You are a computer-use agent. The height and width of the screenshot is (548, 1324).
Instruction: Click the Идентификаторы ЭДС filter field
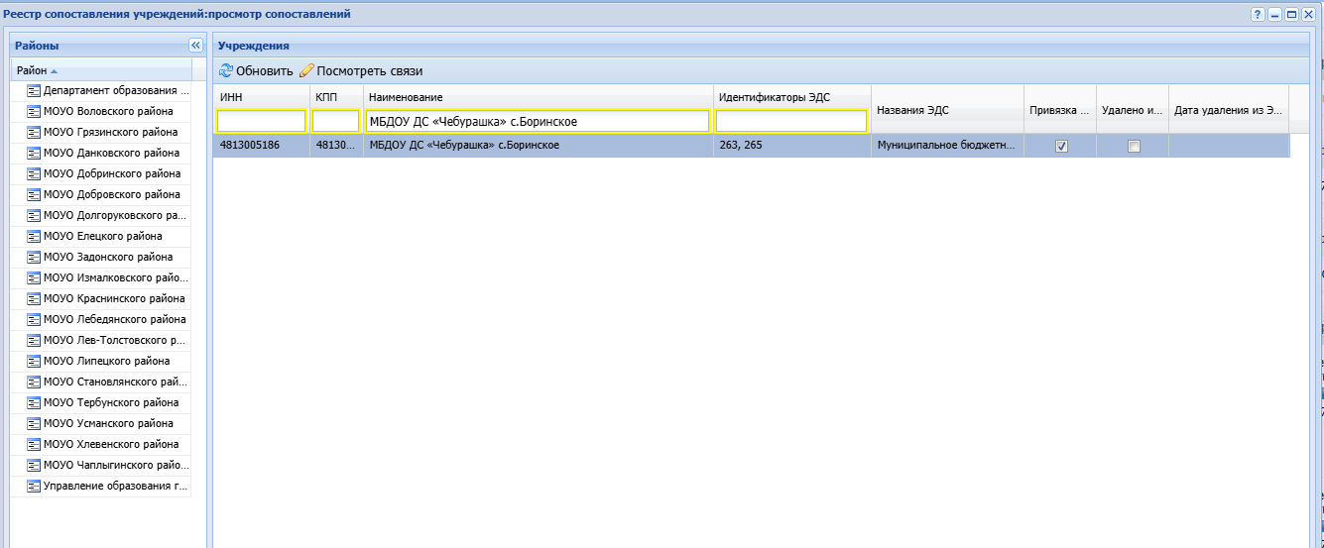[x=791, y=121]
